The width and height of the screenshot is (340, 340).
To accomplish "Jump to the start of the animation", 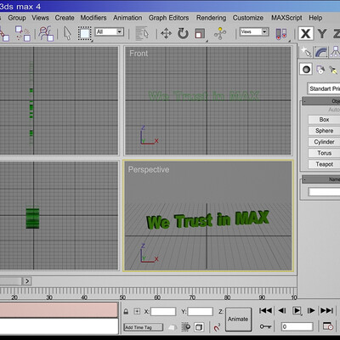I will pyautogui.click(x=265, y=310).
